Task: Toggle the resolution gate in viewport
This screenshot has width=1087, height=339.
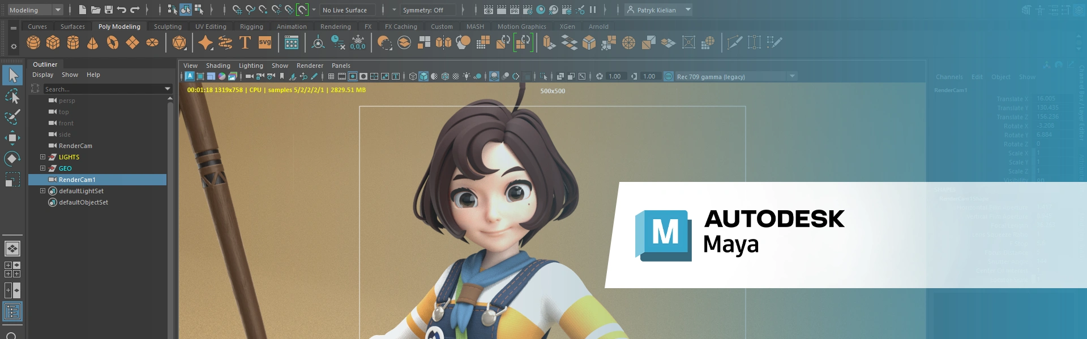Action: 353,76
